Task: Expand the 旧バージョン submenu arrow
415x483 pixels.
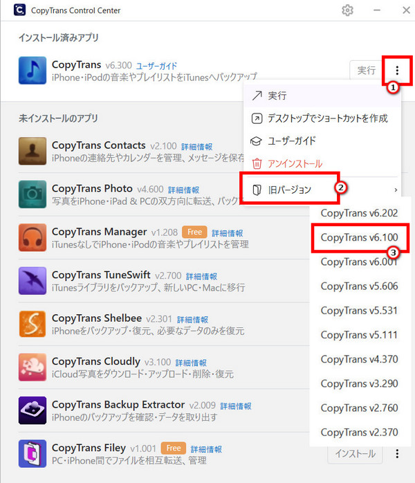Action: tap(396, 190)
